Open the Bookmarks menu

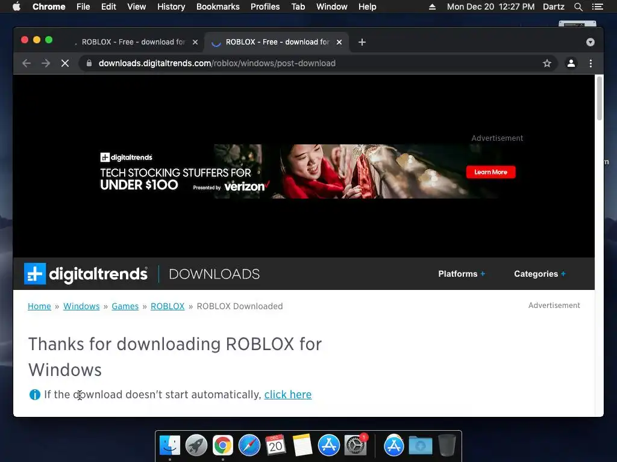[x=218, y=7]
